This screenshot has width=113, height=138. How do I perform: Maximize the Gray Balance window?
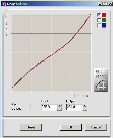[x=105, y=4]
